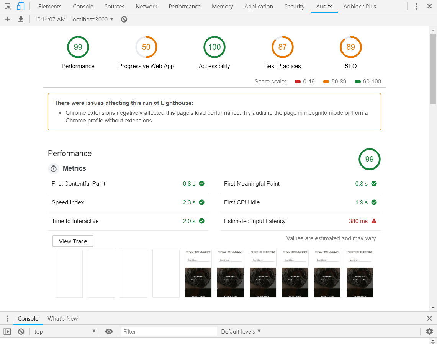Click green check icon for First CPU Idle
Viewport: 437px width, 344px height.
pyautogui.click(x=374, y=202)
